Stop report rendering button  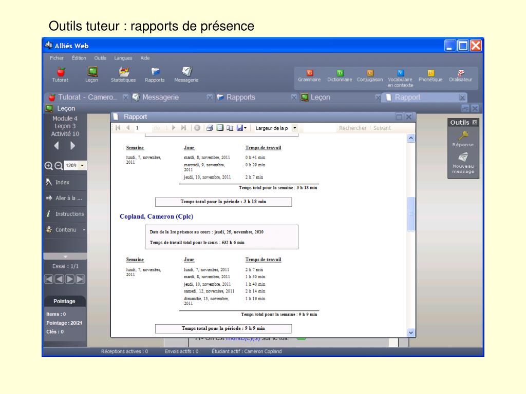[x=197, y=128]
